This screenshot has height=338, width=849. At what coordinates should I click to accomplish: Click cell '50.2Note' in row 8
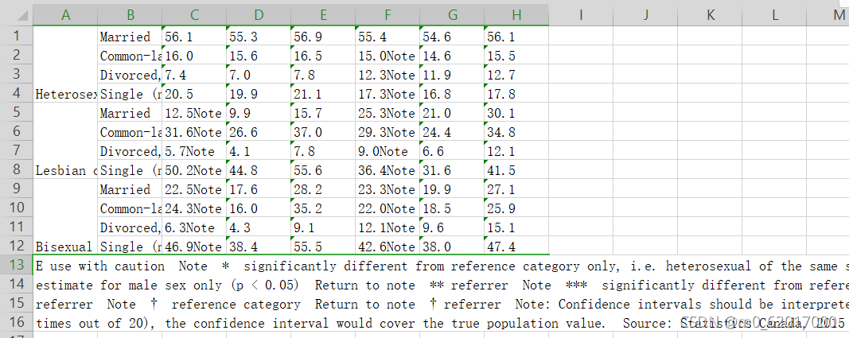point(194,170)
